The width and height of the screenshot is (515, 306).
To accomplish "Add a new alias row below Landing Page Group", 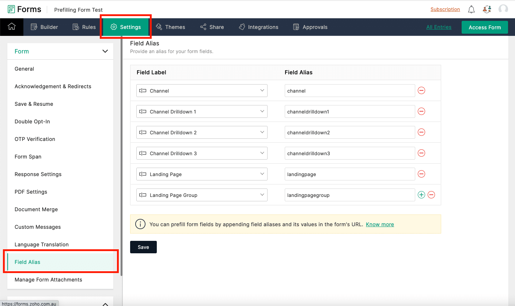I will (x=421, y=195).
